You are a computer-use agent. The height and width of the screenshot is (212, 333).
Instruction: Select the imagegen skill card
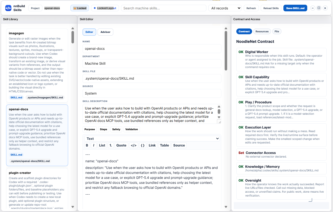(37, 66)
